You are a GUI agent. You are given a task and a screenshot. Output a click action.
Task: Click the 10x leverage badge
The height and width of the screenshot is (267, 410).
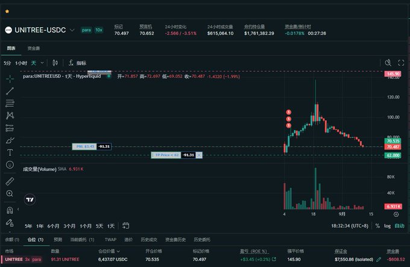99,30
